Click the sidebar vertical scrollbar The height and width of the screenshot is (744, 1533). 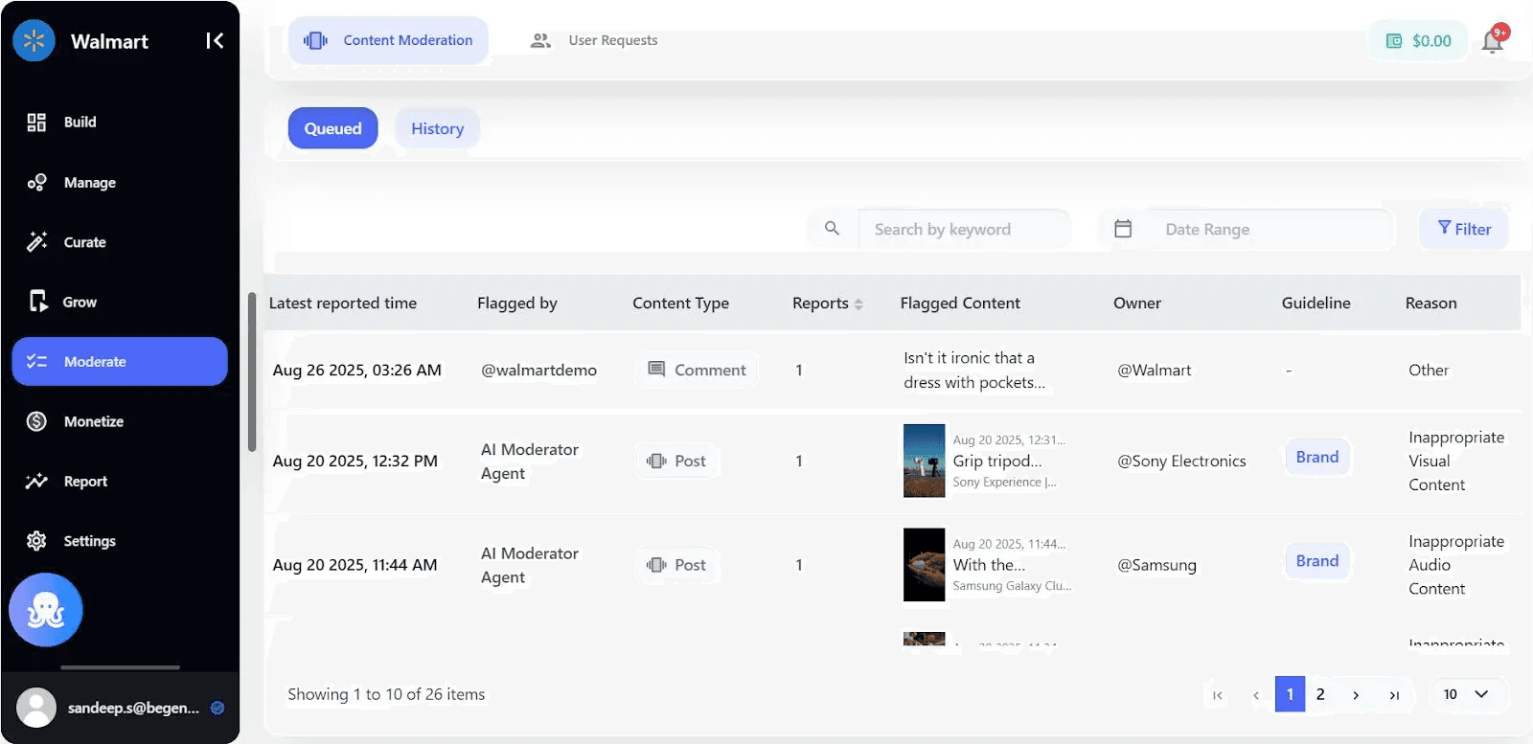pyautogui.click(x=252, y=372)
